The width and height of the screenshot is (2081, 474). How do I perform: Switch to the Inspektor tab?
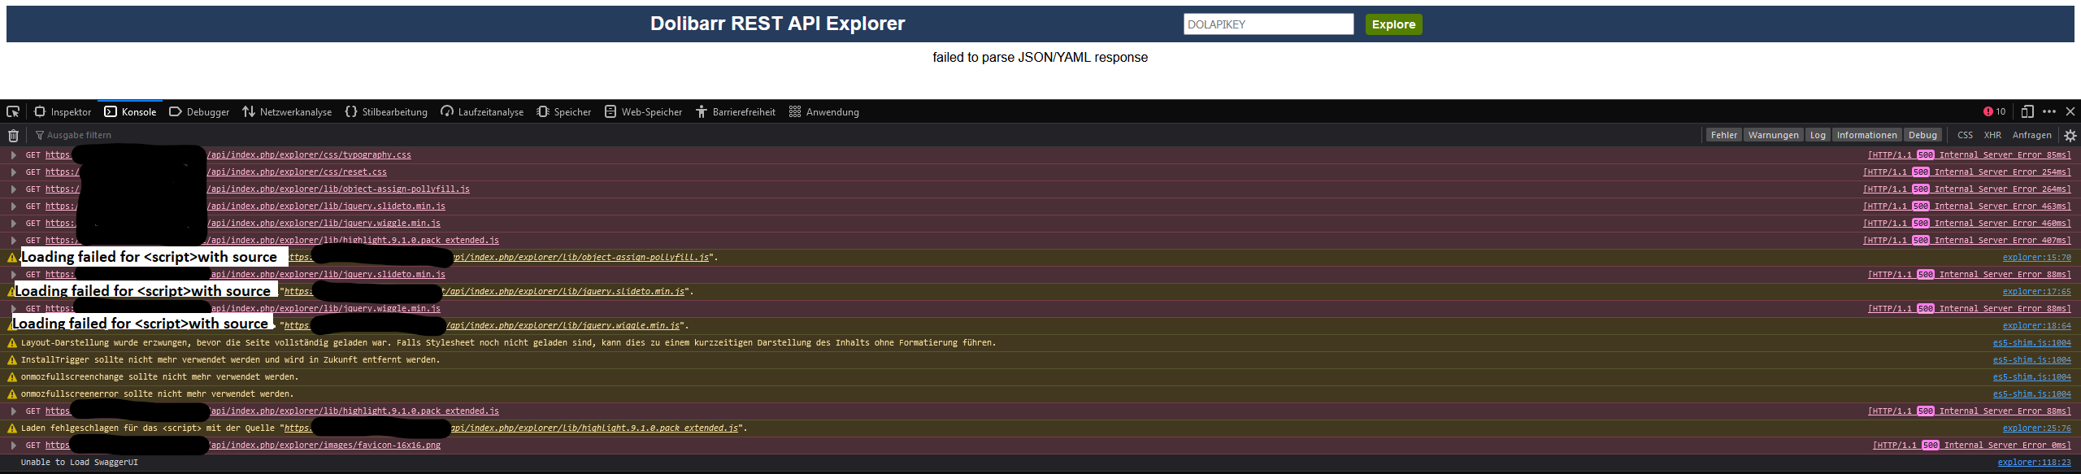[x=63, y=111]
